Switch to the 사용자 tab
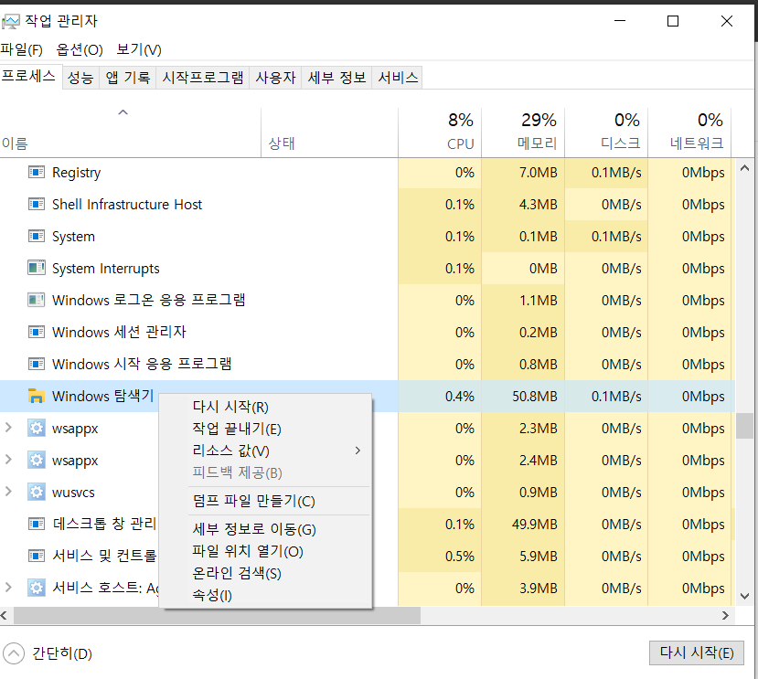Image resolution: width=758 pixels, height=679 pixels. (x=275, y=78)
